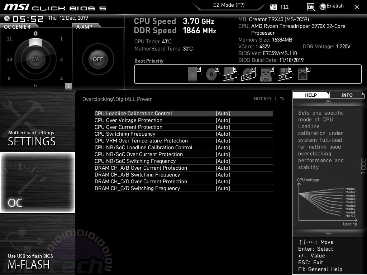Select DRAM CH_C/D Over Current Protection label
367x275 pixels.
point(140,182)
